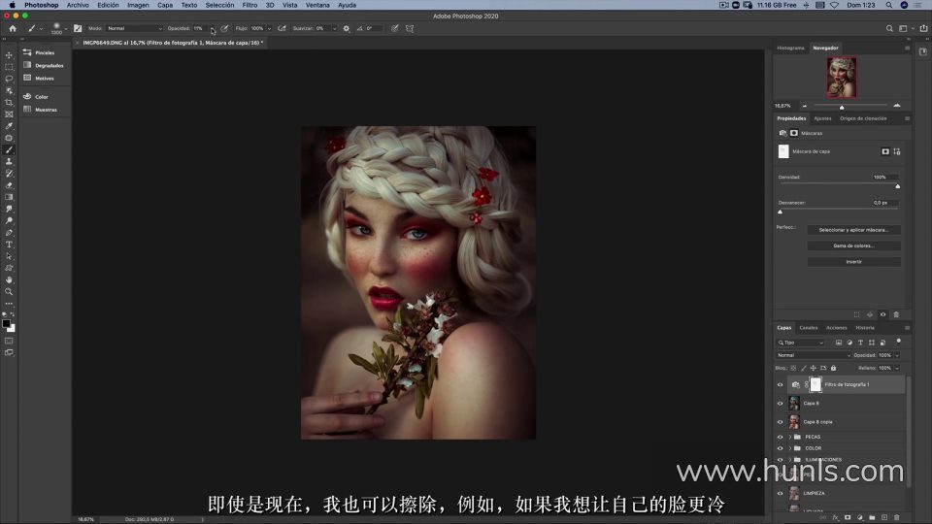Screen dimensions: 932x524
Task: Open the Flujo value dropdown
Action: click(269, 28)
